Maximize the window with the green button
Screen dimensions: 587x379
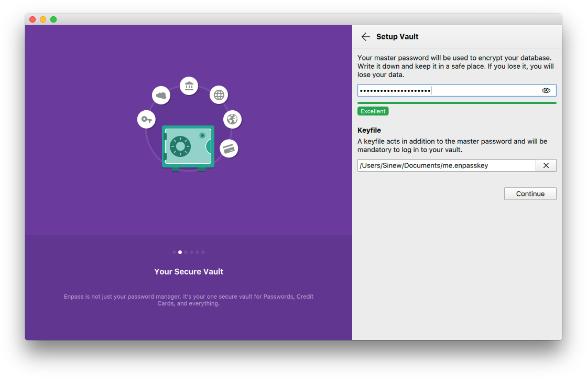click(x=53, y=19)
